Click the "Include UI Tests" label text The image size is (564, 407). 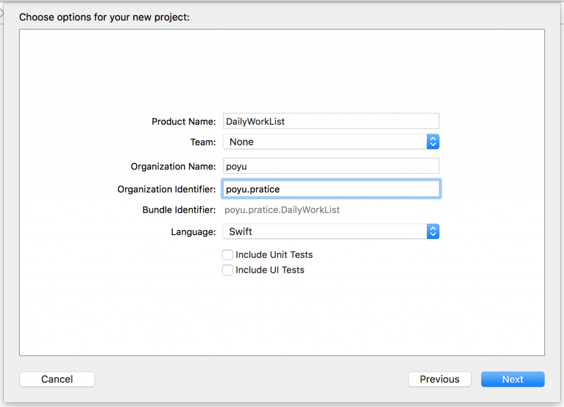pyautogui.click(x=270, y=270)
